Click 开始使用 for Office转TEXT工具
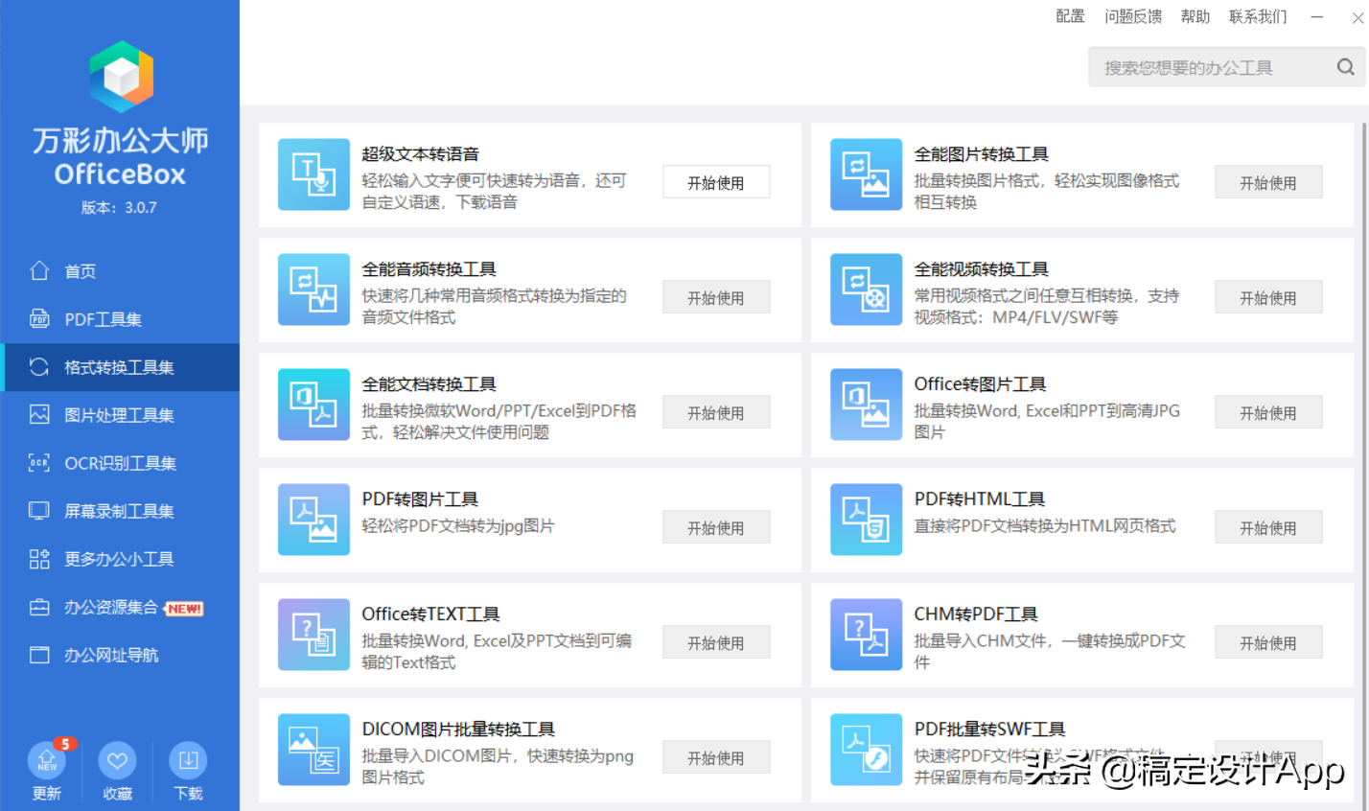 click(716, 642)
